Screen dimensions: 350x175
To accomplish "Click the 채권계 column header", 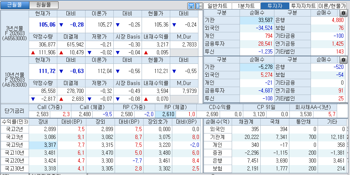I will pos(246,122).
